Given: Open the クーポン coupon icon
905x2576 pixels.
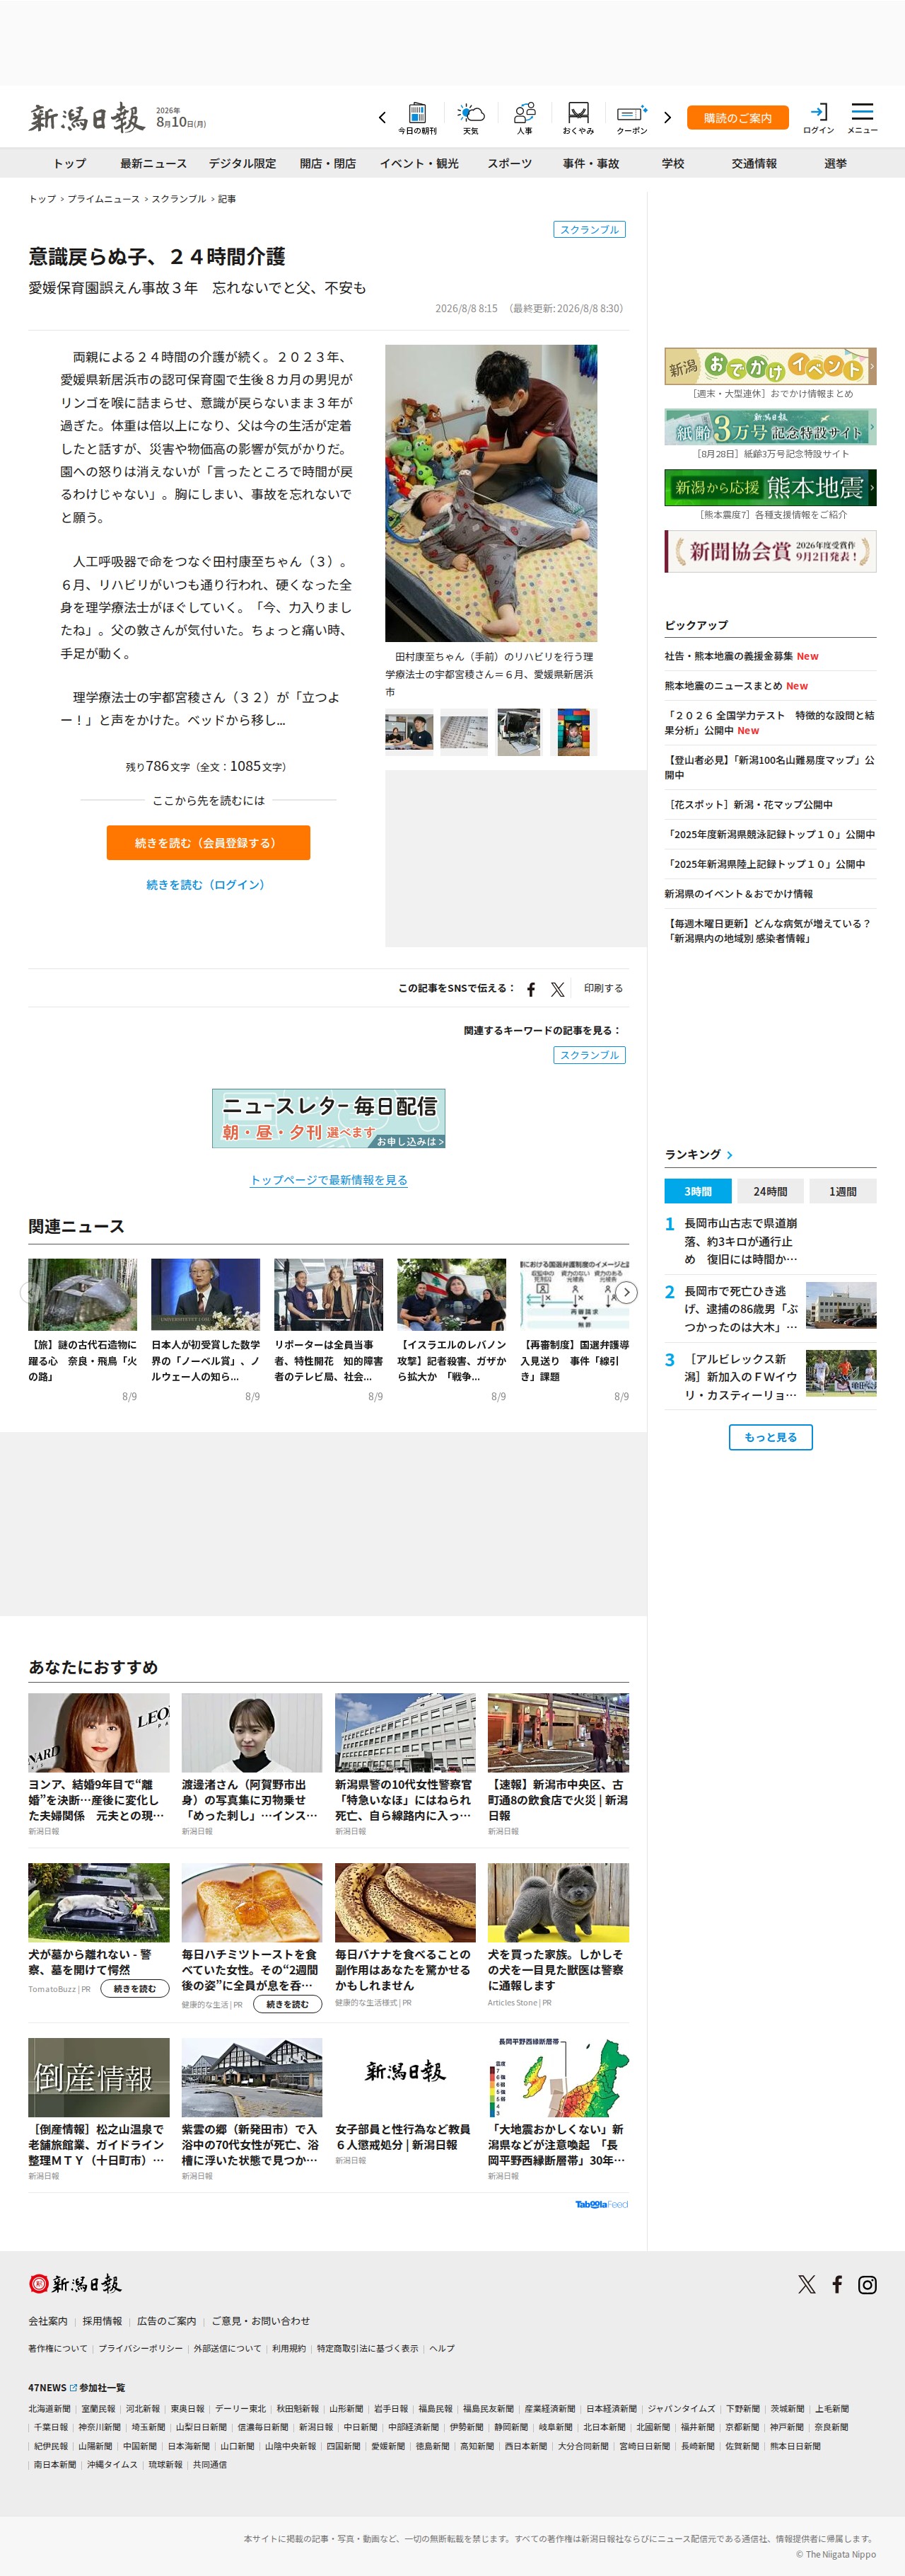Looking at the screenshot, I should pyautogui.click(x=632, y=117).
